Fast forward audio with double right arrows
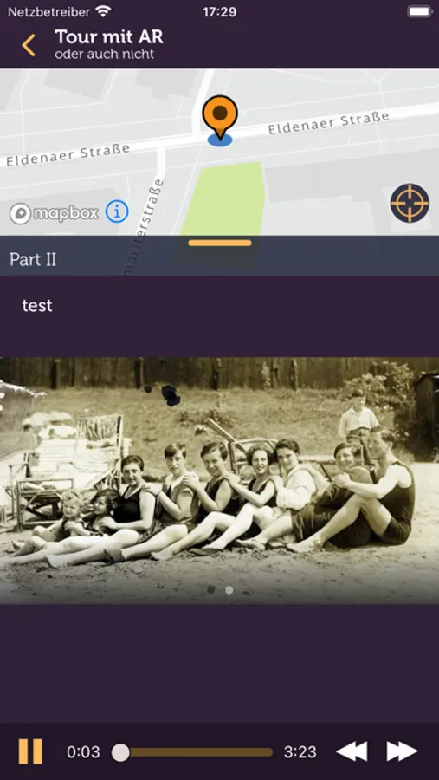 click(x=402, y=751)
